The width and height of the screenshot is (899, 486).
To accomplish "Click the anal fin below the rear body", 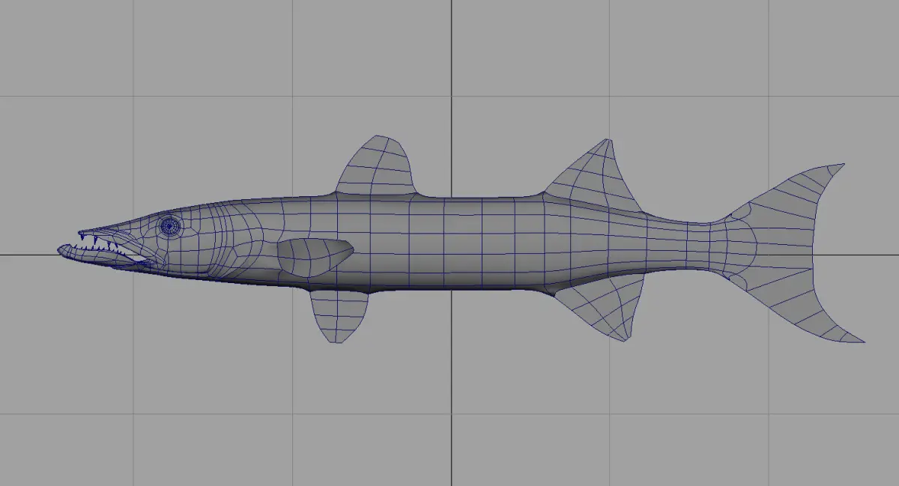I will click(x=603, y=306).
